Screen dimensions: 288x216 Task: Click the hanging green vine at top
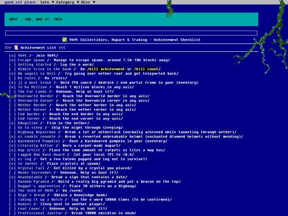click(170, 8)
